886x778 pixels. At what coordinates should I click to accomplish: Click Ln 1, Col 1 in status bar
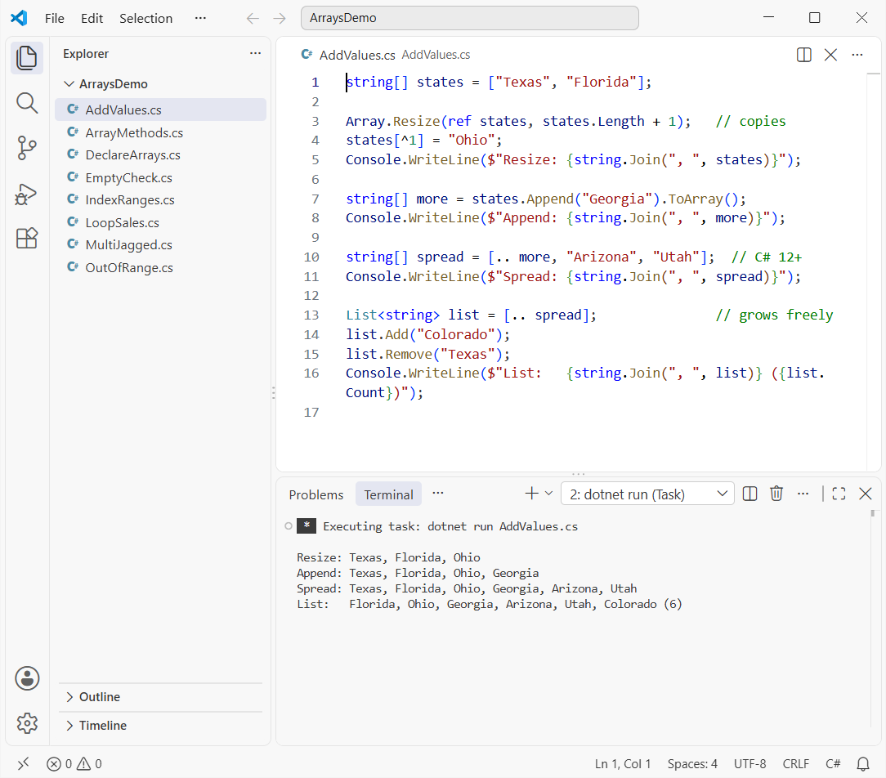pyautogui.click(x=623, y=764)
